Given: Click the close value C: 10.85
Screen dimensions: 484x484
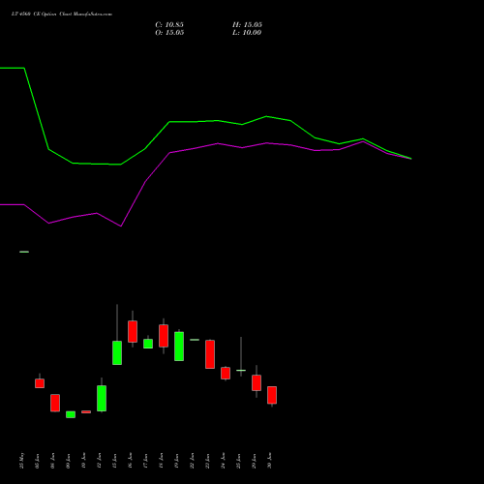Looking at the screenshot, I should coord(169,25).
